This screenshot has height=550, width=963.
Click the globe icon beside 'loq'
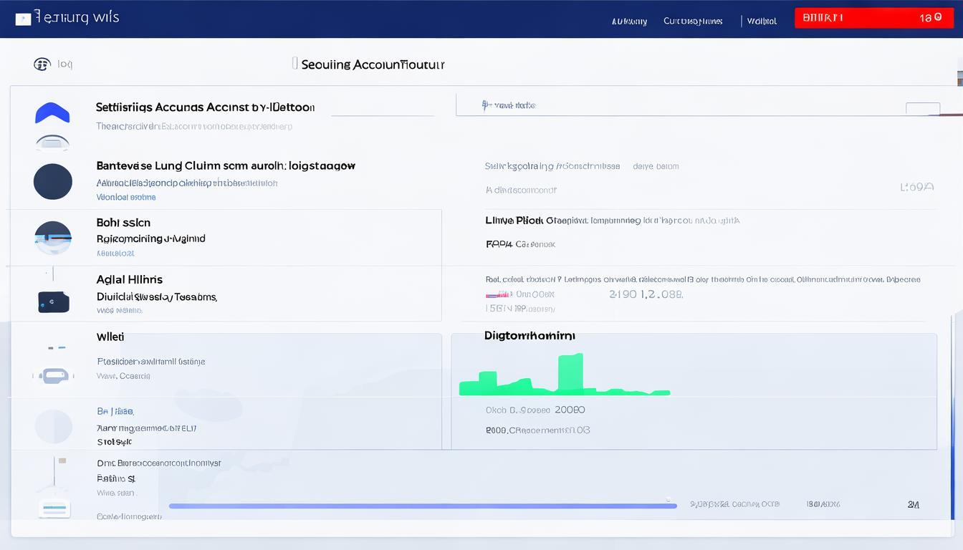[42, 64]
